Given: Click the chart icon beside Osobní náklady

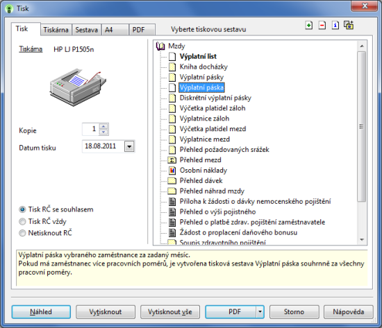Looking at the screenshot, I should pyautogui.click(x=172, y=171).
